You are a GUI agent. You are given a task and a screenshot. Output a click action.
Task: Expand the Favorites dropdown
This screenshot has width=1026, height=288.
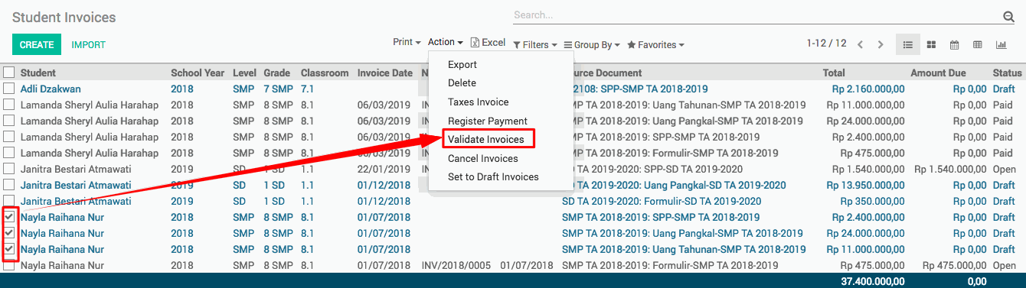[655, 44]
